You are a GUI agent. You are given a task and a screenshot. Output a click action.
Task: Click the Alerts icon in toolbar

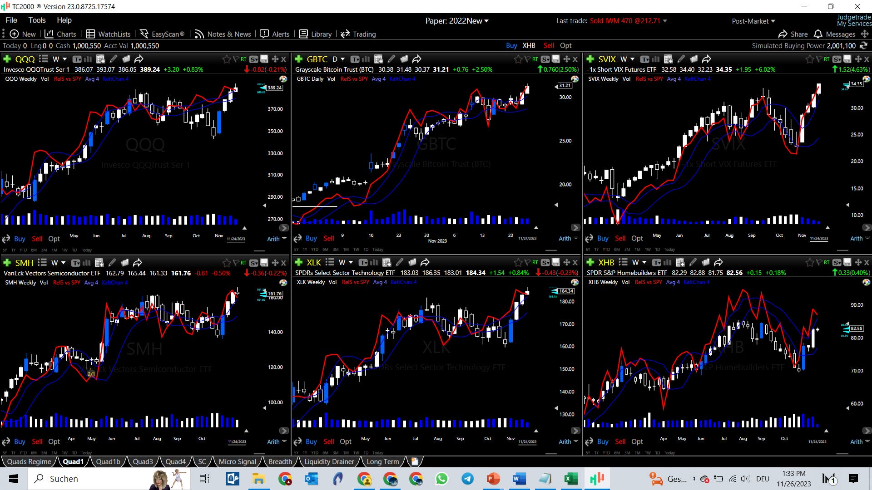(x=275, y=34)
